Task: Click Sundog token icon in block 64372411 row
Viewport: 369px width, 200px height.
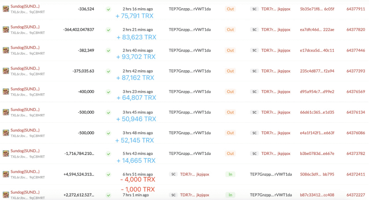Action: point(6,174)
